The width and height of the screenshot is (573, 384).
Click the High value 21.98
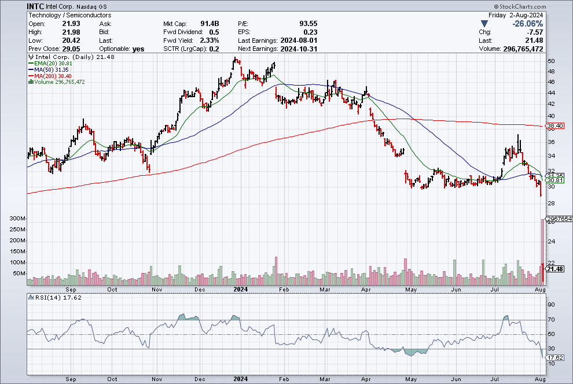coord(71,32)
